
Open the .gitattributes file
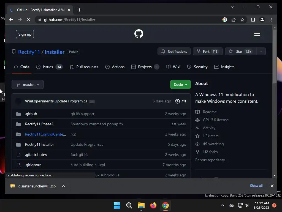pos(36,155)
